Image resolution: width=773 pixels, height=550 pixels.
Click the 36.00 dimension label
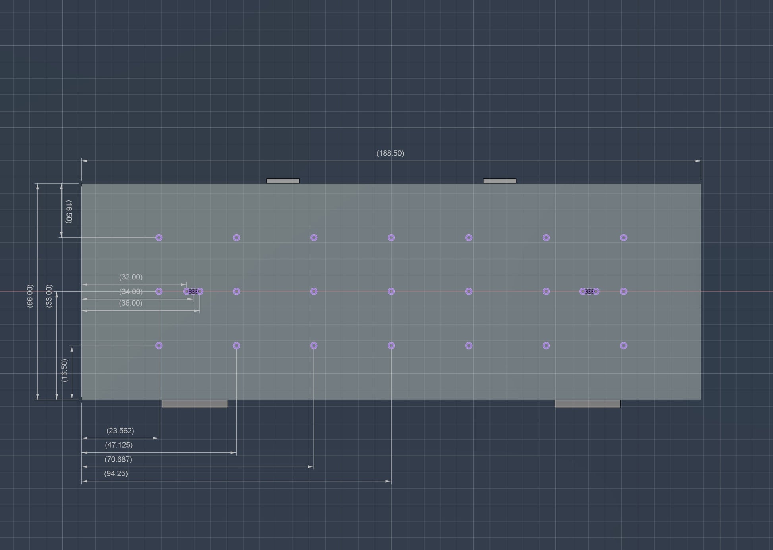(131, 303)
